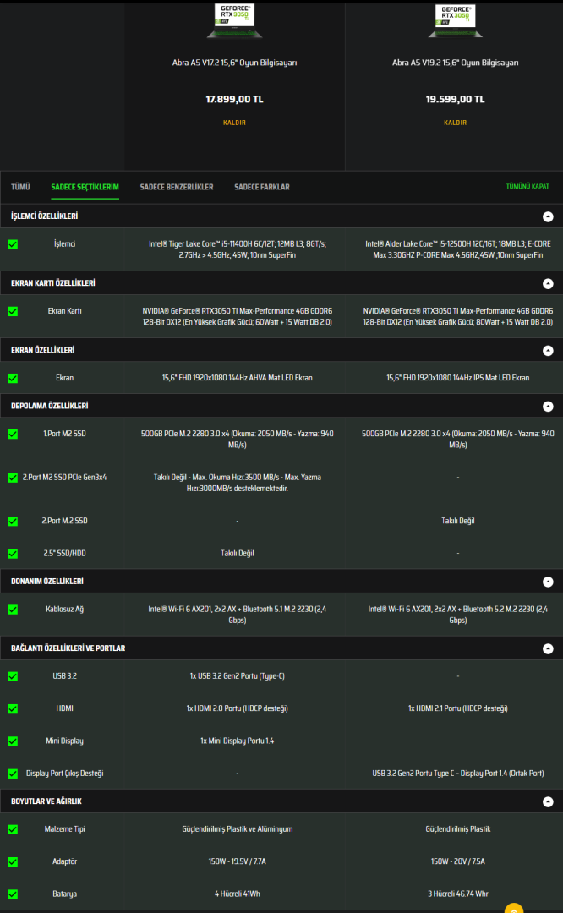Click the 3 Hücreli 46.74 Whr value
The height and width of the screenshot is (913, 563).
tap(458, 894)
